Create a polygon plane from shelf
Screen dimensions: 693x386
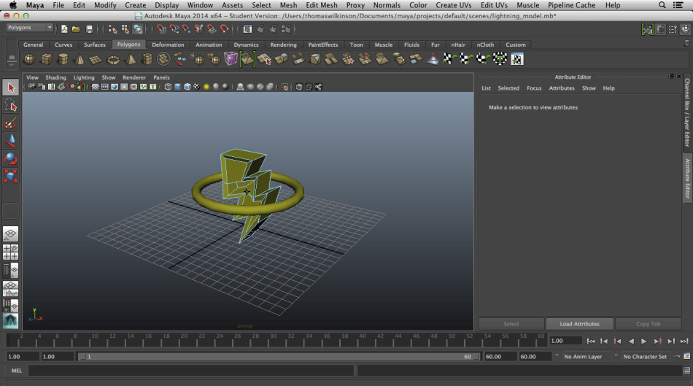(x=96, y=59)
